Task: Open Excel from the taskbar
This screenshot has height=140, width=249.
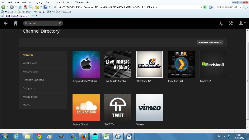Action: coord(106,136)
